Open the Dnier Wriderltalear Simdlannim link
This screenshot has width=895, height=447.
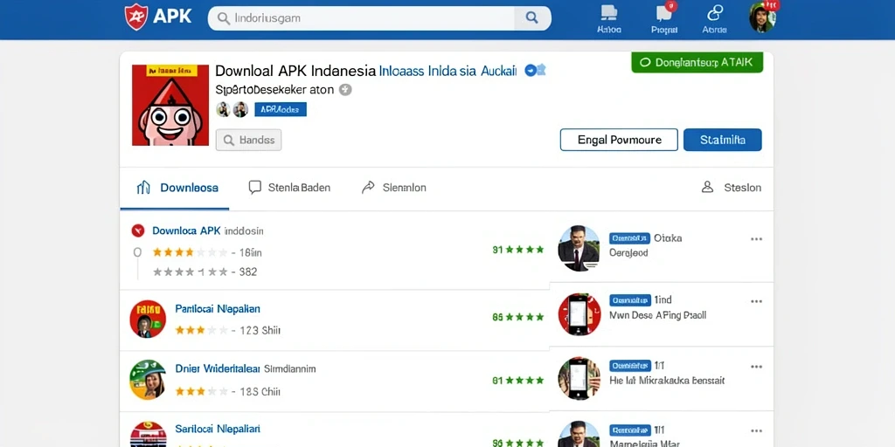point(246,369)
